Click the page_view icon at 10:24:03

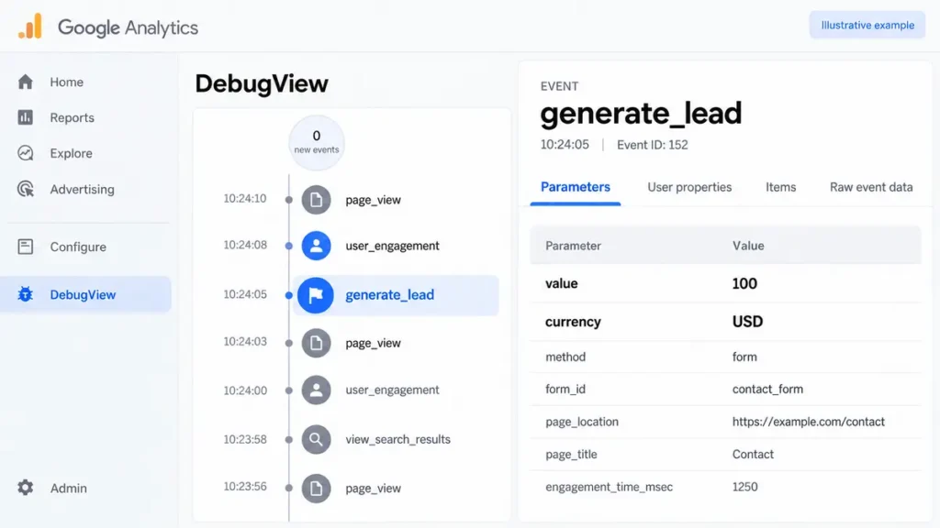(316, 343)
